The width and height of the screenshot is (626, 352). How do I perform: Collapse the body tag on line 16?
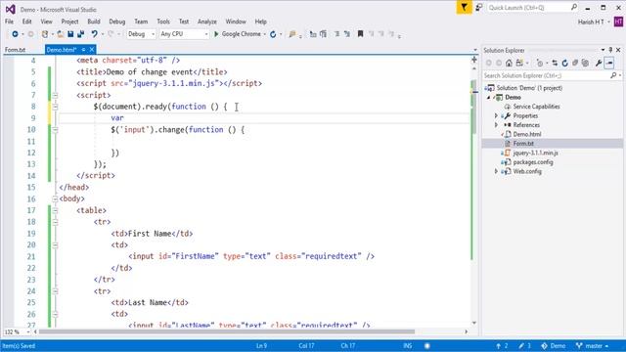(x=55, y=198)
